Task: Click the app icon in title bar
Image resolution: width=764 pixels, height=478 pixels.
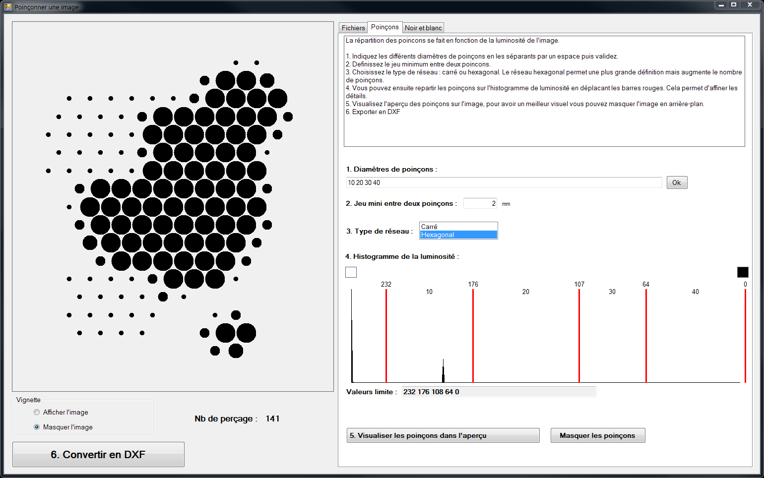Action: click(x=7, y=7)
